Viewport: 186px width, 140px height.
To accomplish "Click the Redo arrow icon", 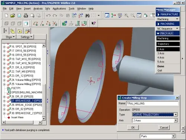I will [55, 16].
